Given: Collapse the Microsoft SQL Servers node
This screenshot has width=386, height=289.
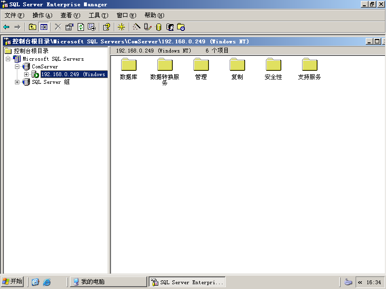Looking at the screenshot, I should click(x=8, y=59).
